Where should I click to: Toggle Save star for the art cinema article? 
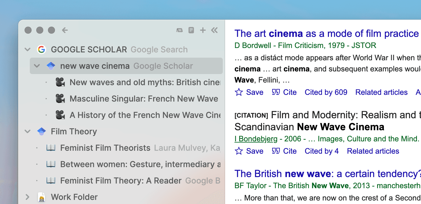click(239, 92)
